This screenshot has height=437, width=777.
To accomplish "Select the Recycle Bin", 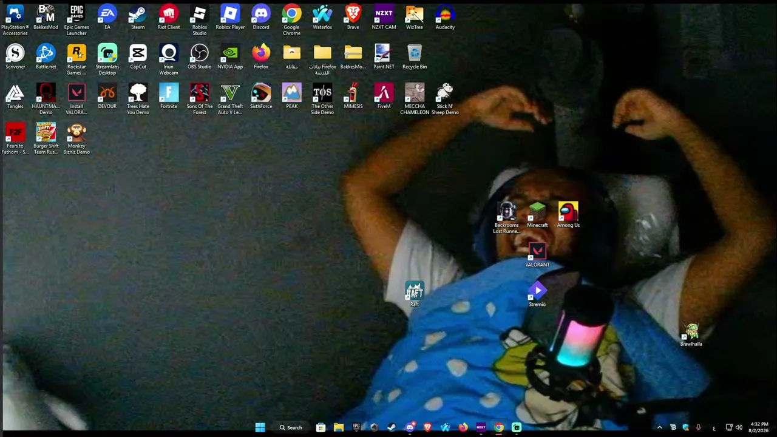I will pyautogui.click(x=415, y=57).
